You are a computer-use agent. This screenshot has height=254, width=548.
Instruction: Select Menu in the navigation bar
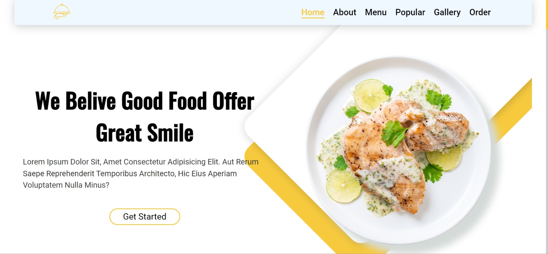coord(376,12)
